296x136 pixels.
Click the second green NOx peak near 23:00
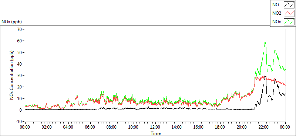(275, 50)
